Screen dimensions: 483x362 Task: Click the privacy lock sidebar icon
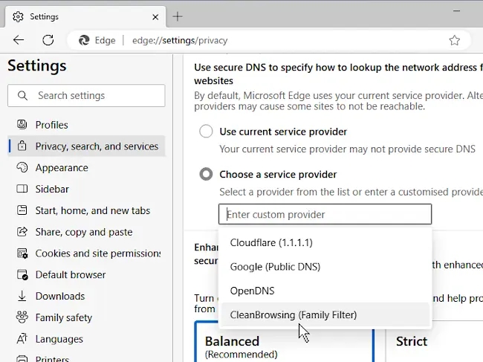(x=22, y=146)
